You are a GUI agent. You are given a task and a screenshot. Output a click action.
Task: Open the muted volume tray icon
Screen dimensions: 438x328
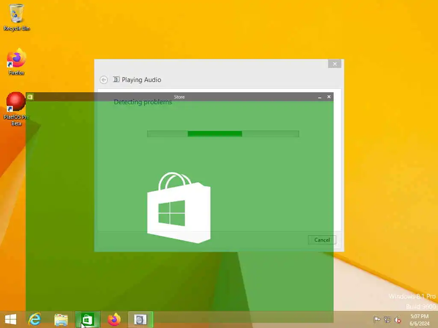pos(397,319)
